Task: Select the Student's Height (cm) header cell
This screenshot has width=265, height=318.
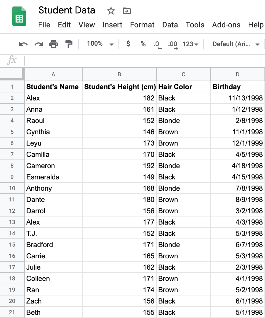Action: tap(119, 87)
